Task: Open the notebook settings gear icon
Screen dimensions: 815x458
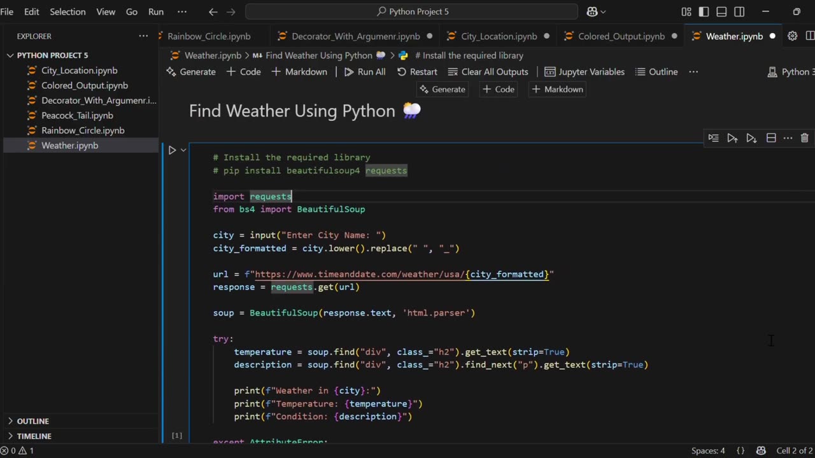Action: click(792, 36)
